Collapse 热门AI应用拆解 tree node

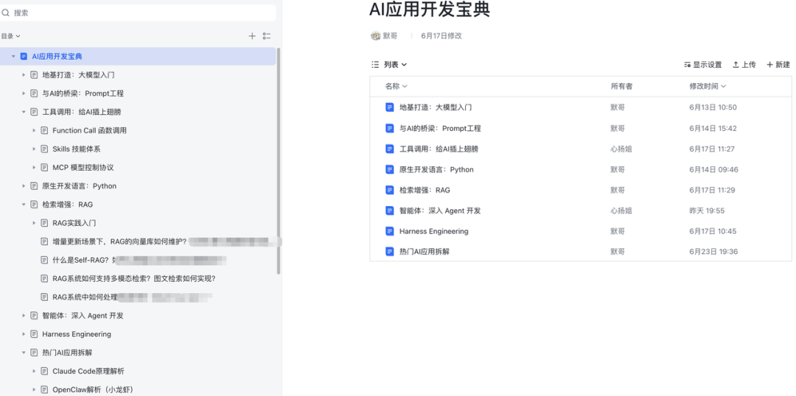(24, 353)
